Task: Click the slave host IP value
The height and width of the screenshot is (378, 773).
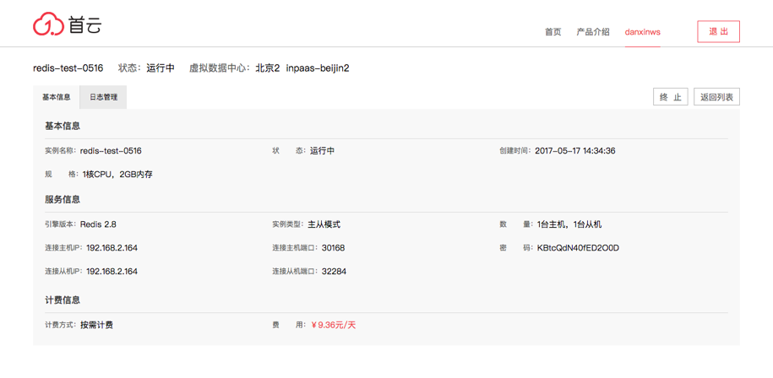Action: click(112, 272)
